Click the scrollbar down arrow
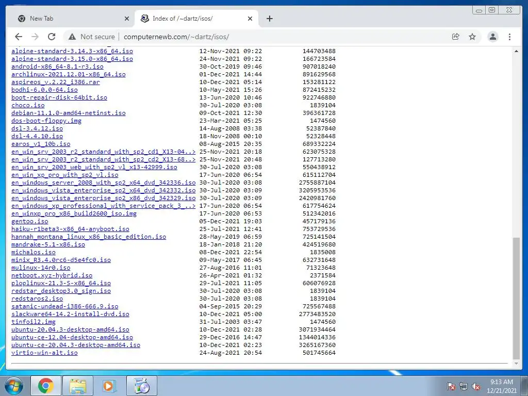The width and height of the screenshot is (528, 396). click(516, 364)
